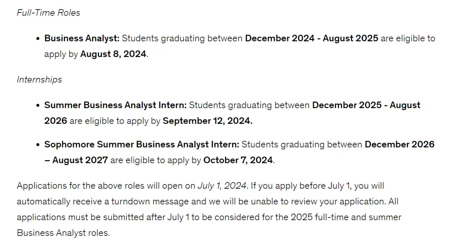Screen dimensions: 452x247
Task: Click the – August 2027 bold text
Action: (x=76, y=160)
